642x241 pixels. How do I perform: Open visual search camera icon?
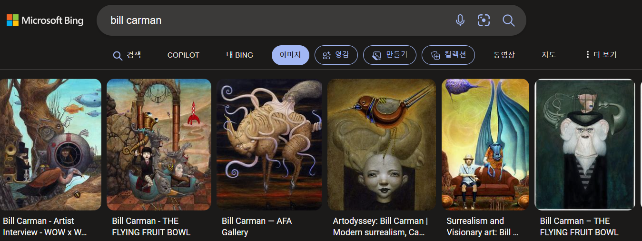pyautogui.click(x=484, y=20)
